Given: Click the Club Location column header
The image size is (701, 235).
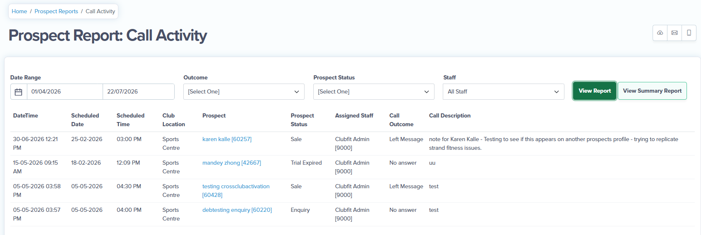Looking at the screenshot, I should (174, 120).
